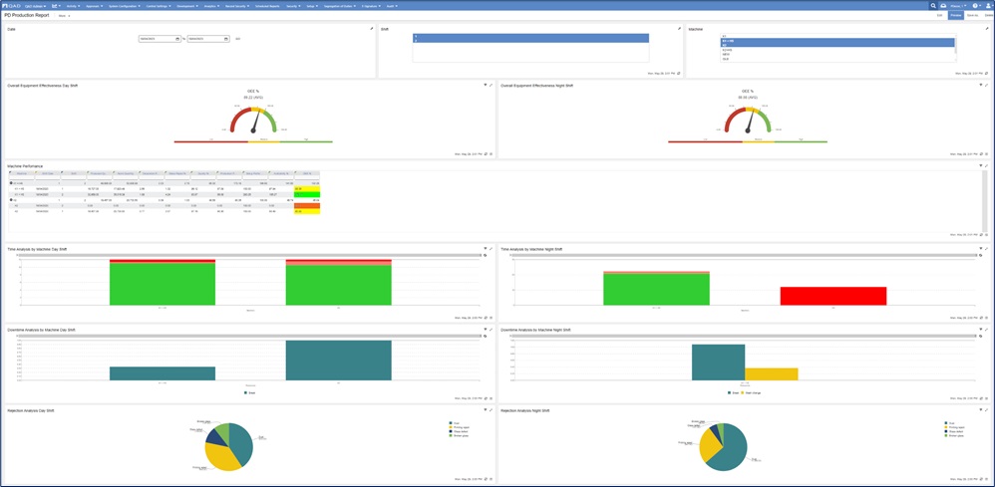The width and height of the screenshot is (995, 487).
Task: Open the Development menu
Action: coord(187,6)
